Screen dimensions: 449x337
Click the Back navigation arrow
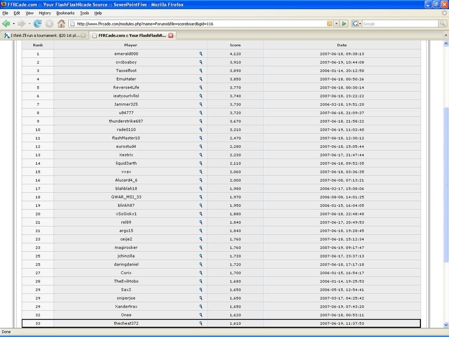(6, 24)
